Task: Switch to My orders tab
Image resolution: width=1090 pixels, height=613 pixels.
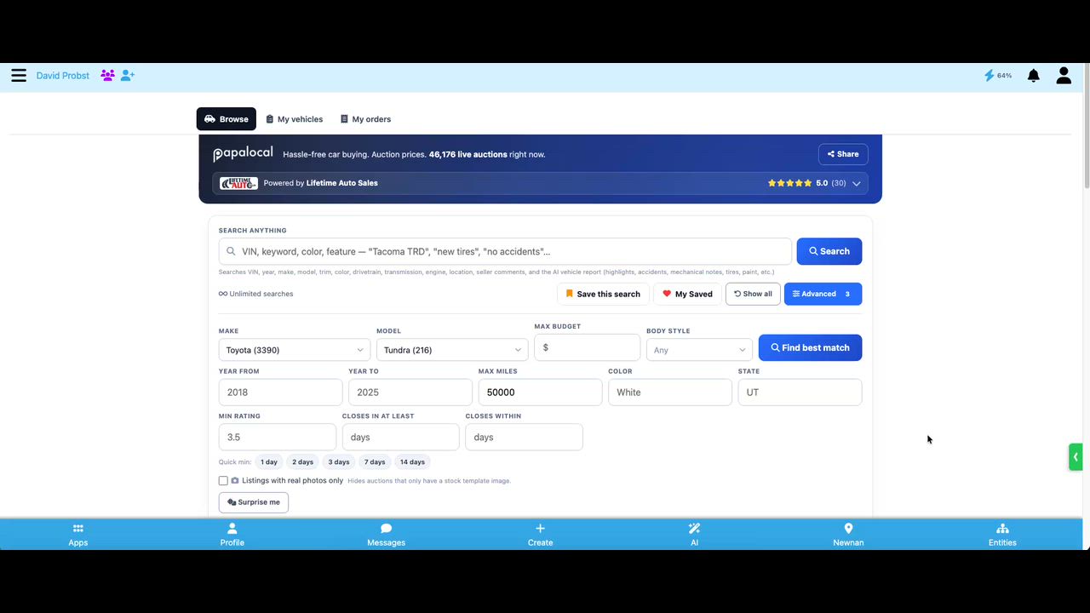Action: pyautogui.click(x=366, y=119)
